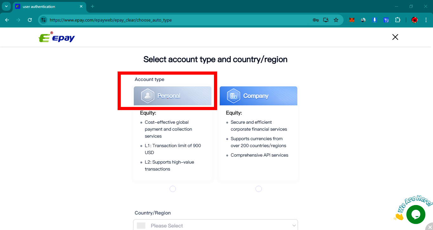Click the URL address bar field
The image size is (433, 230).
(178, 20)
